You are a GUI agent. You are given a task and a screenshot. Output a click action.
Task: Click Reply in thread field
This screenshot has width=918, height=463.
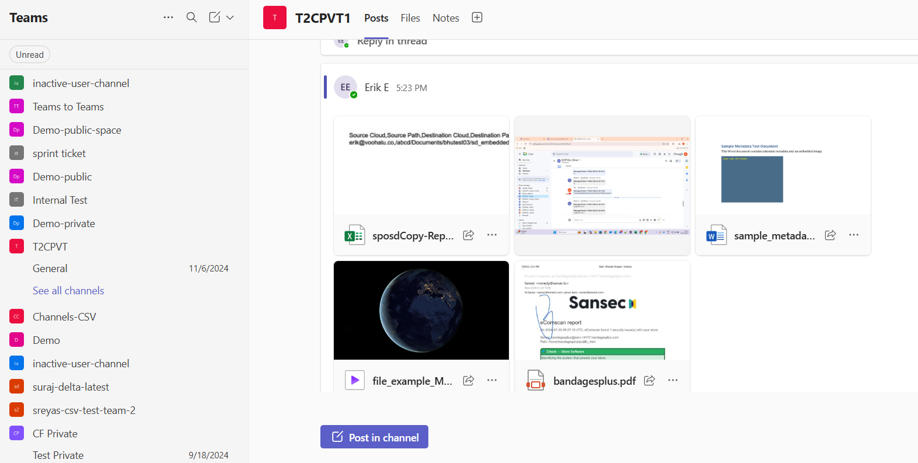pos(392,42)
